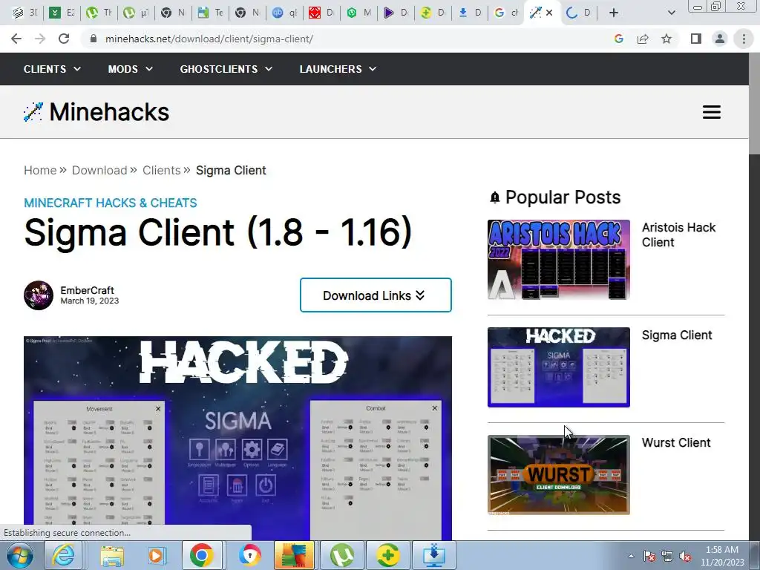Expand the LAUNCHERS menu
The image size is (760, 570).
338,69
